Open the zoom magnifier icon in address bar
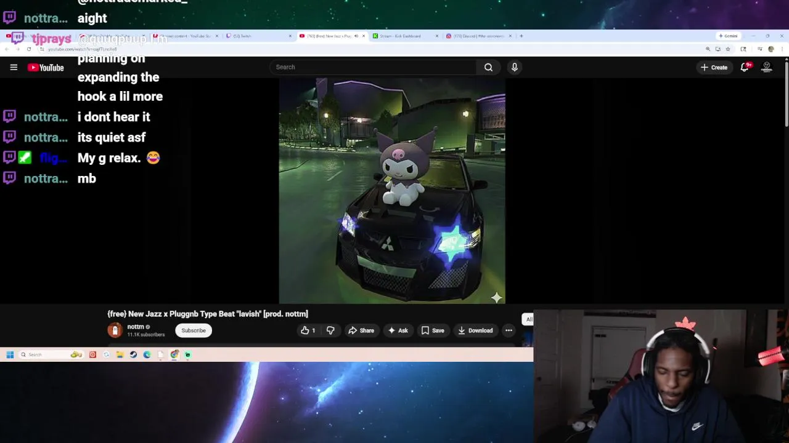789x443 pixels. [708, 49]
